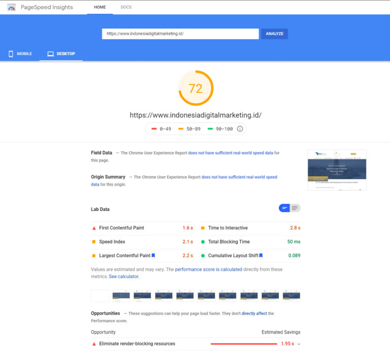The image size is (390, 360).
Task: Click orange square icon beside Time to Interactive
Action: (203, 228)
